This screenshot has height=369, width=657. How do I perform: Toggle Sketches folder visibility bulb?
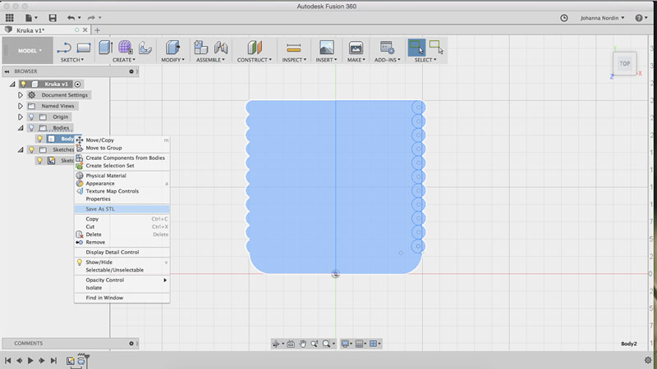coord(31,149)
